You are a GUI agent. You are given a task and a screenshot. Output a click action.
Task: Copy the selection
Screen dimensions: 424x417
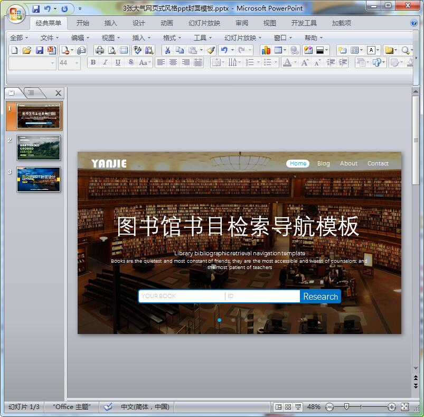pyautogui.click(x=180, y=50)
